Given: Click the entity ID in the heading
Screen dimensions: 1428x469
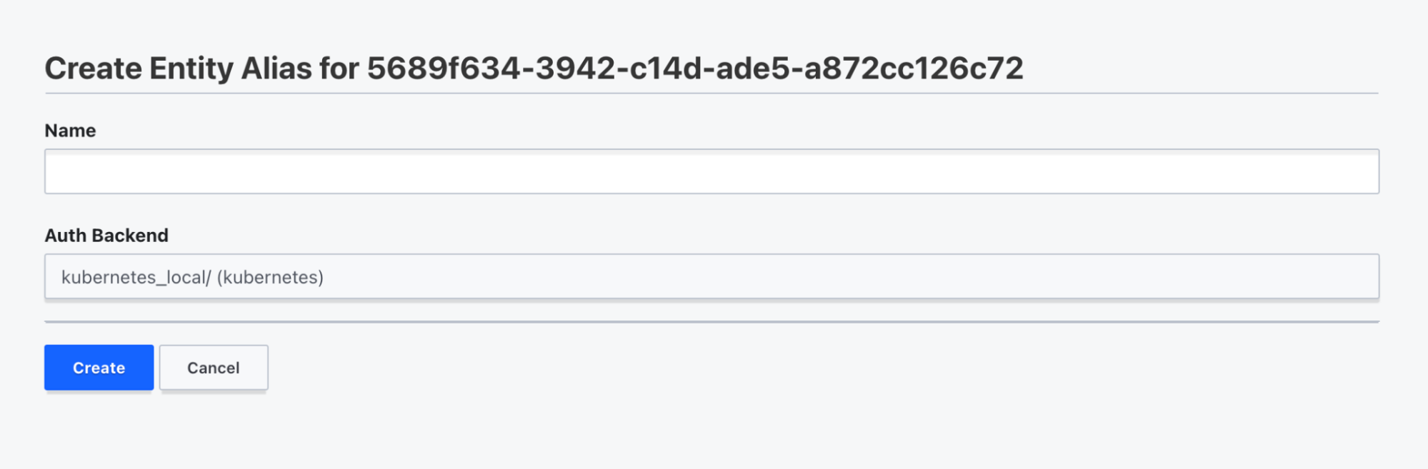Looking at the screenshot, I should pos(694,69).
